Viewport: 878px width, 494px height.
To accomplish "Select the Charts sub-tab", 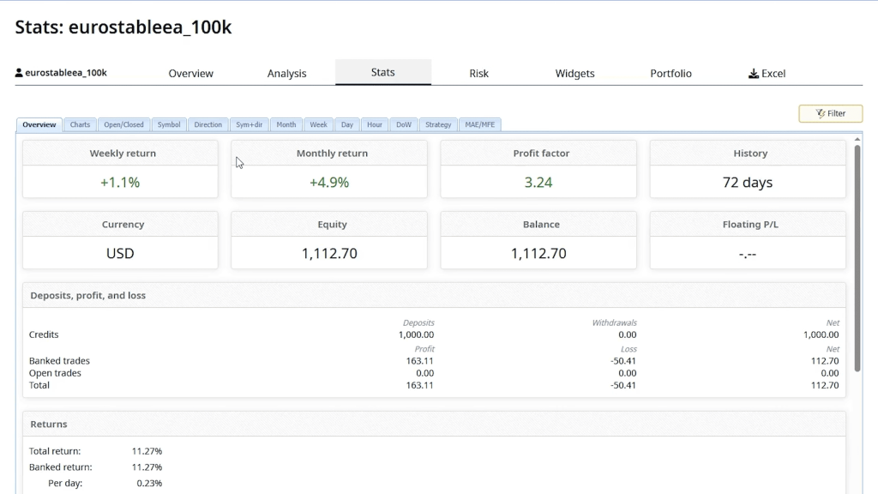I will (80, 124).
